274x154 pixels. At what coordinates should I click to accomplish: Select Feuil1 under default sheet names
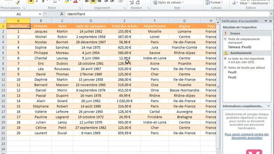coord(232,77)
